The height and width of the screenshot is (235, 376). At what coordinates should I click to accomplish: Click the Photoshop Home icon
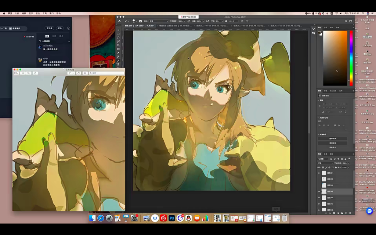pyautogui.click(x=119, y=21)
